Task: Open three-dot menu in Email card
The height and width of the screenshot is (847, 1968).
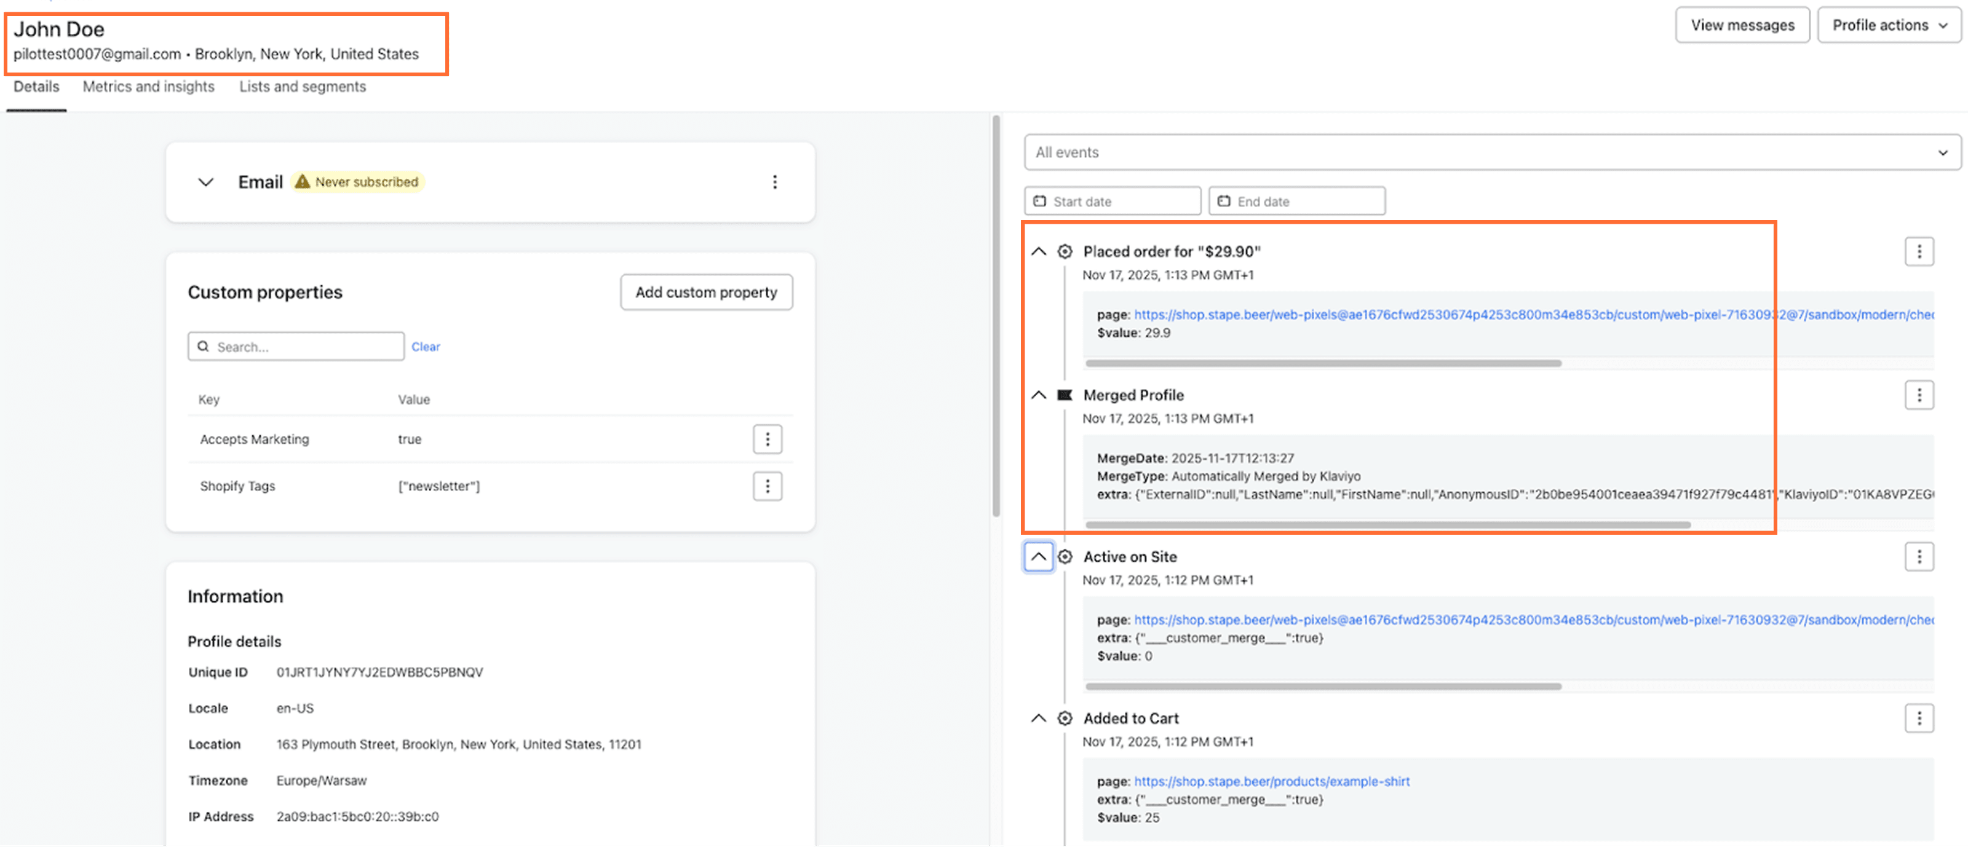Action: [x=775, y=182]
